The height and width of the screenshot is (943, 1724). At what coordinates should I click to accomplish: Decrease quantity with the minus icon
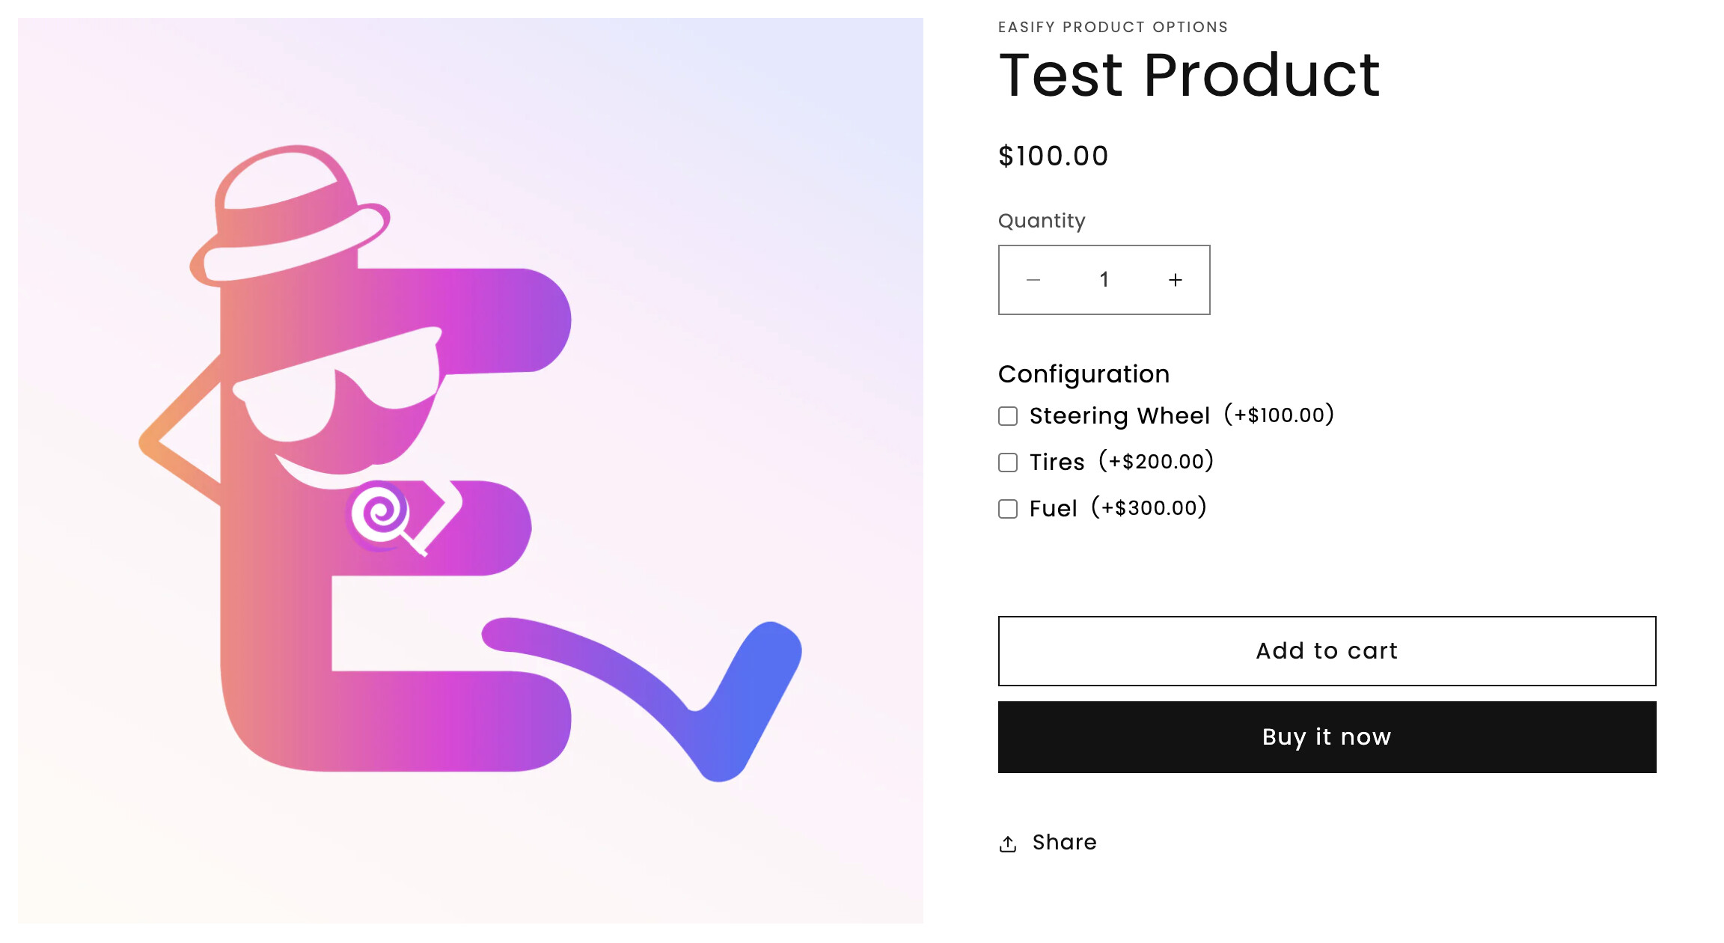(1033, 280)
